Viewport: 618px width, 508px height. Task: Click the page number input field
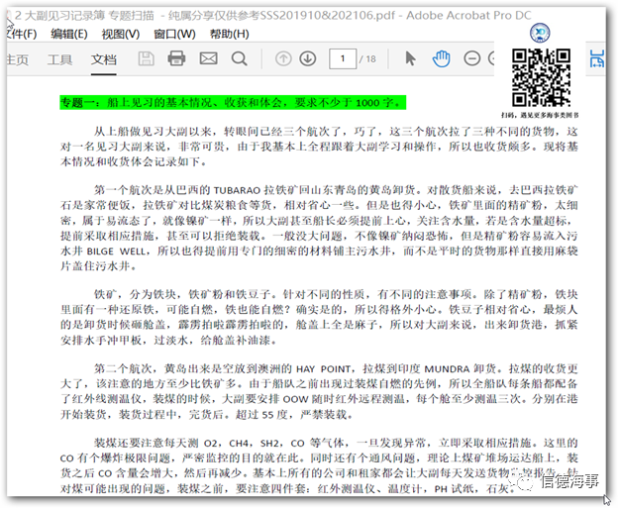click(x=343, y=58)
